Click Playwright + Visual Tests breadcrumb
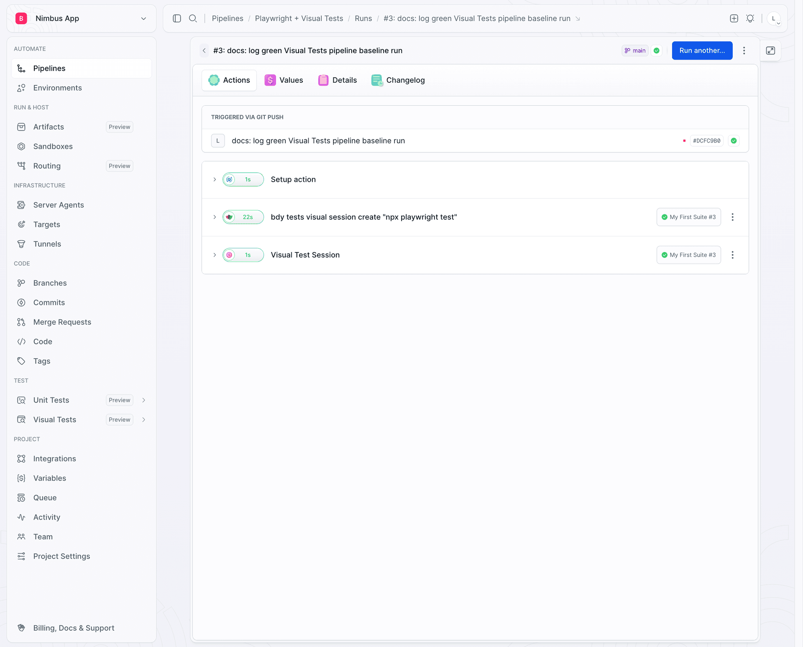Viewport: 803px width, 647px height. (x=299, y=18)
